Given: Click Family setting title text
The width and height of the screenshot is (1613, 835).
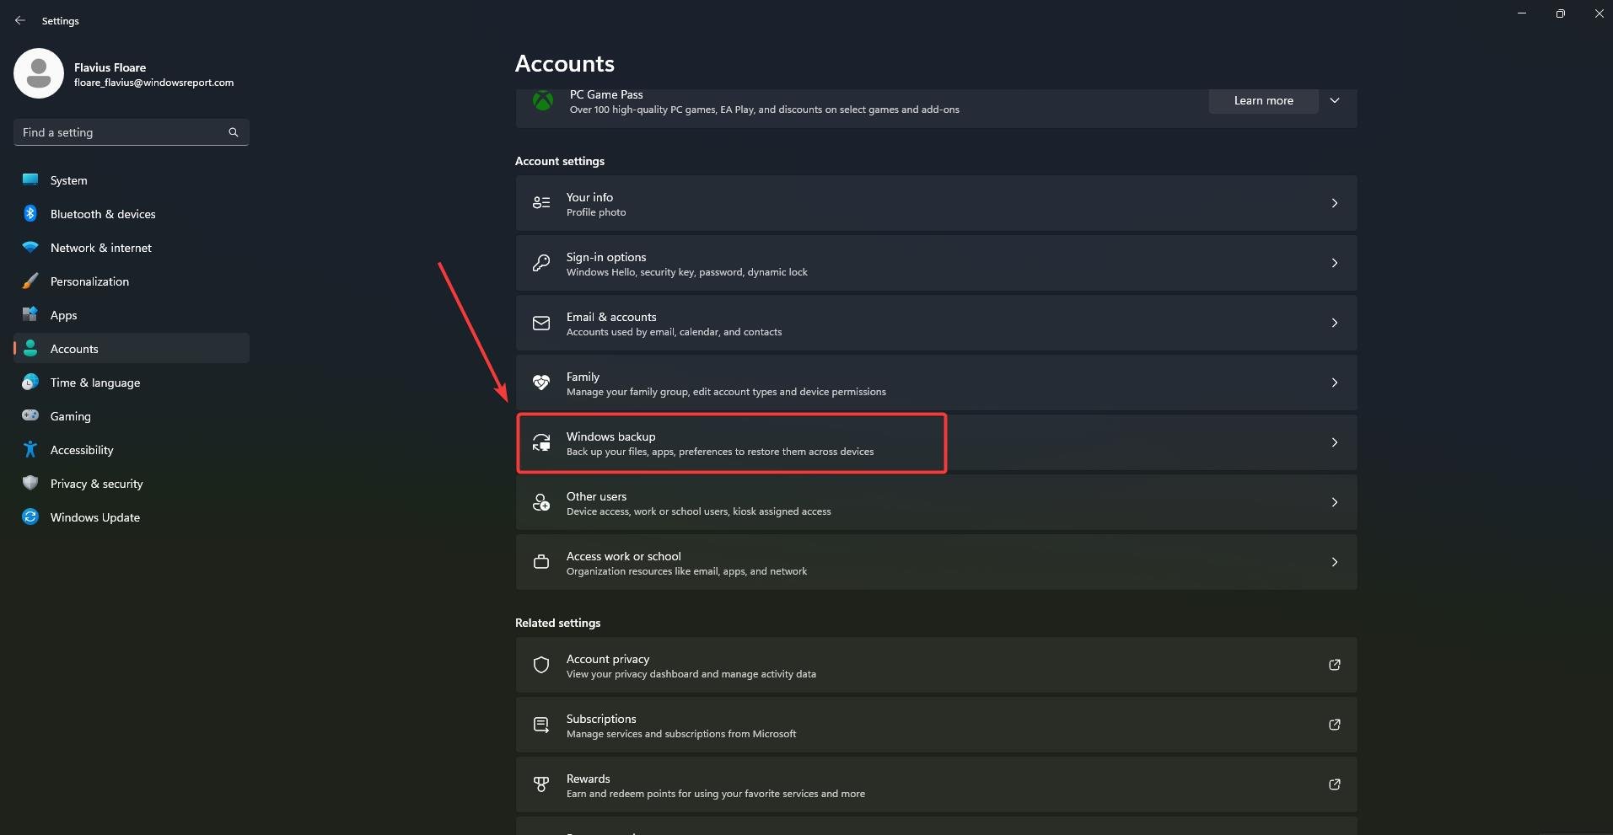Looking at the screenshot, I should tap(583, 377).
